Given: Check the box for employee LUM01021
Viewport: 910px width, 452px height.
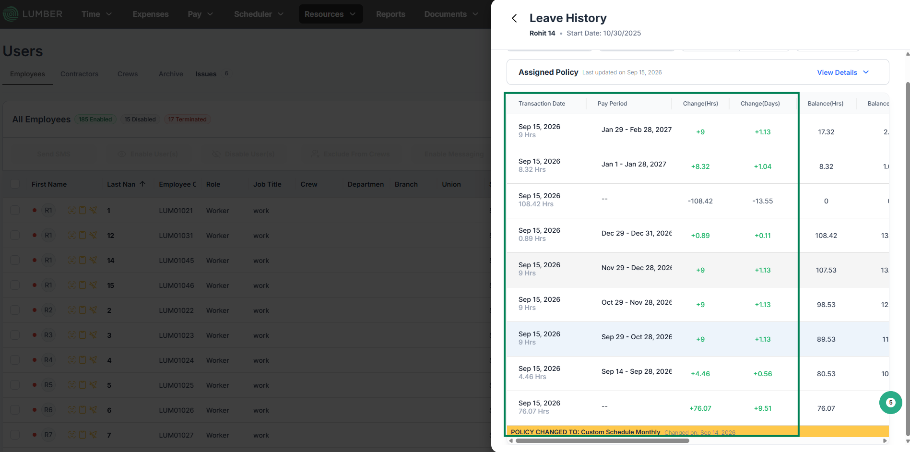Looking at the screenshot, I should click(x=15, y=210).
